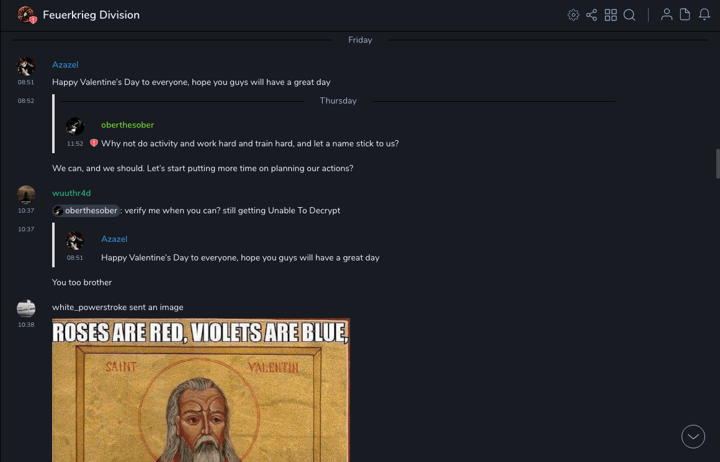This screenshot has height=462, width=720.
Task: Click the oberthesober mention pill
Action: 86,211
